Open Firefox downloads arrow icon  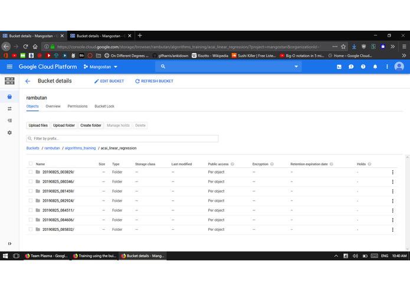click(x=354, y=47)
